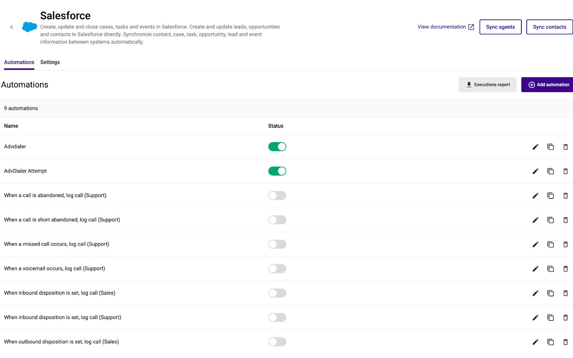573x358 pixels.
Task: Go back using the left chevron arrow
Action: tap(11, 27)
